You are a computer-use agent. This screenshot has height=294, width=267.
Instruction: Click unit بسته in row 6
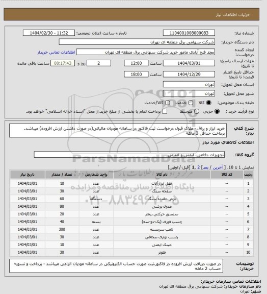coord(96,222)
